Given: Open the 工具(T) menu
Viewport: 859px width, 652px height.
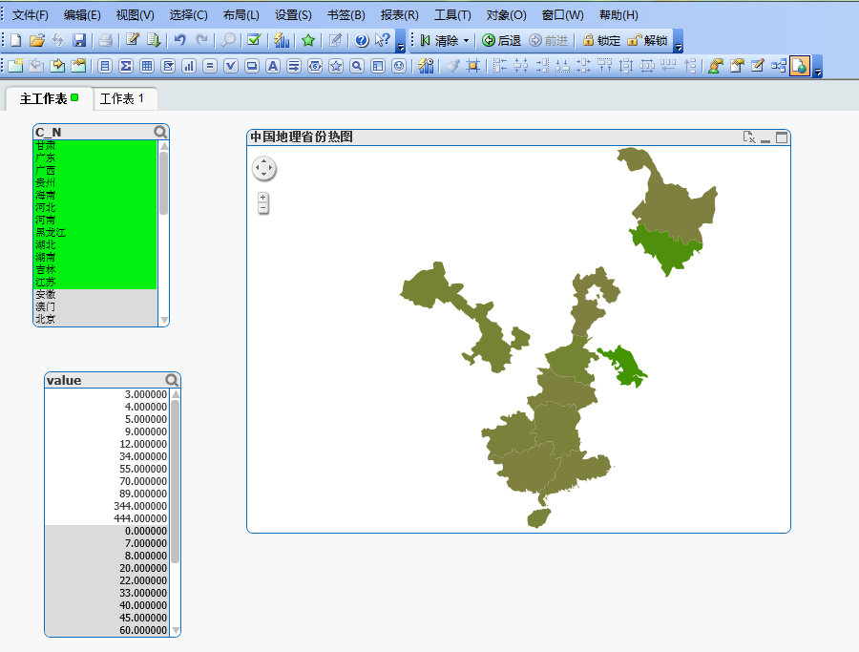Looking at the screenshot, I should tap(452, 14).
